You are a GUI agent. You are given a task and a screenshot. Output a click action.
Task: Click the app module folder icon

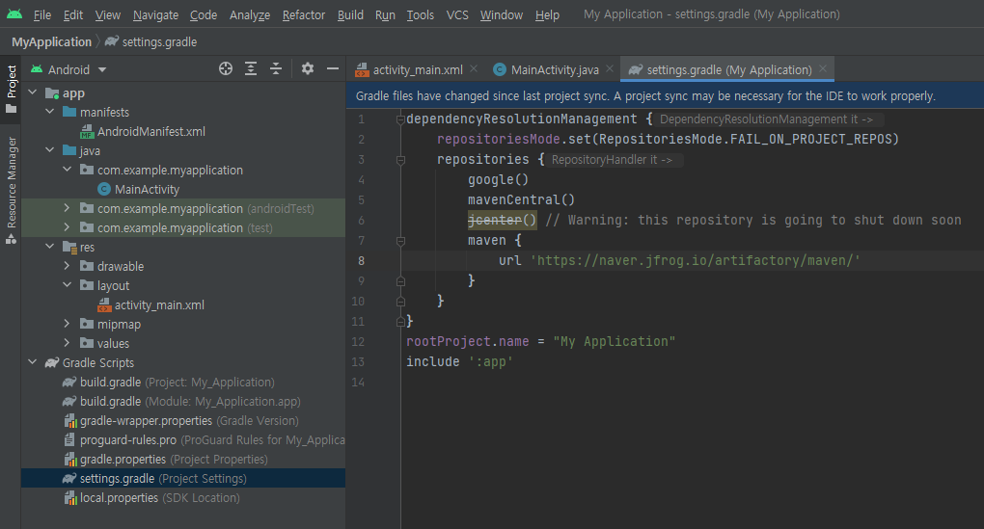tap(52, 93)
